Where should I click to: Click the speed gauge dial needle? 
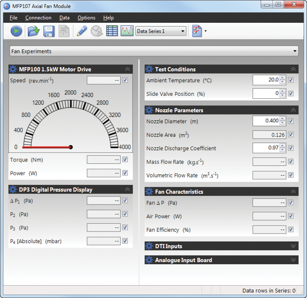tap(47, 147)
